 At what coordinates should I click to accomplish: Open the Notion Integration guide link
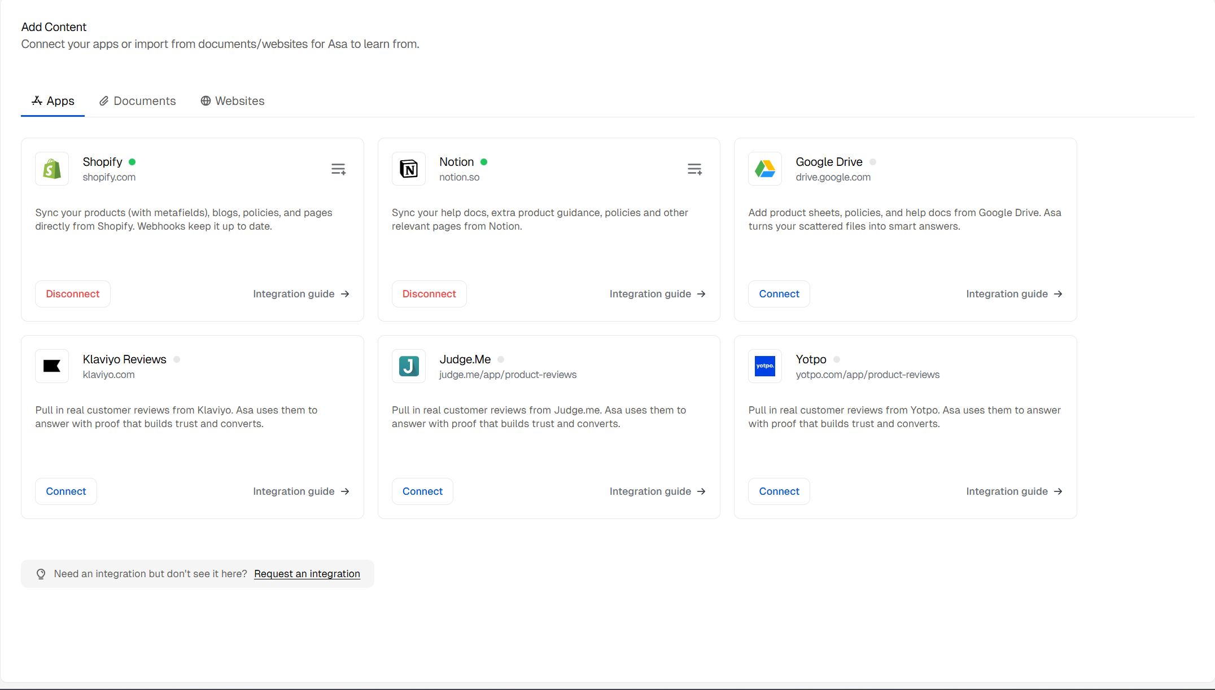coord(658,294)
